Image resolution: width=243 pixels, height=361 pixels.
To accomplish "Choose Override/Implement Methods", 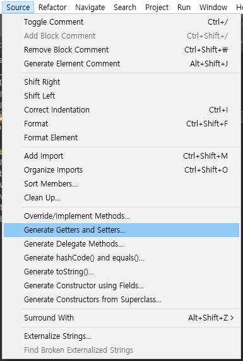I will click(x=121, y=216).
